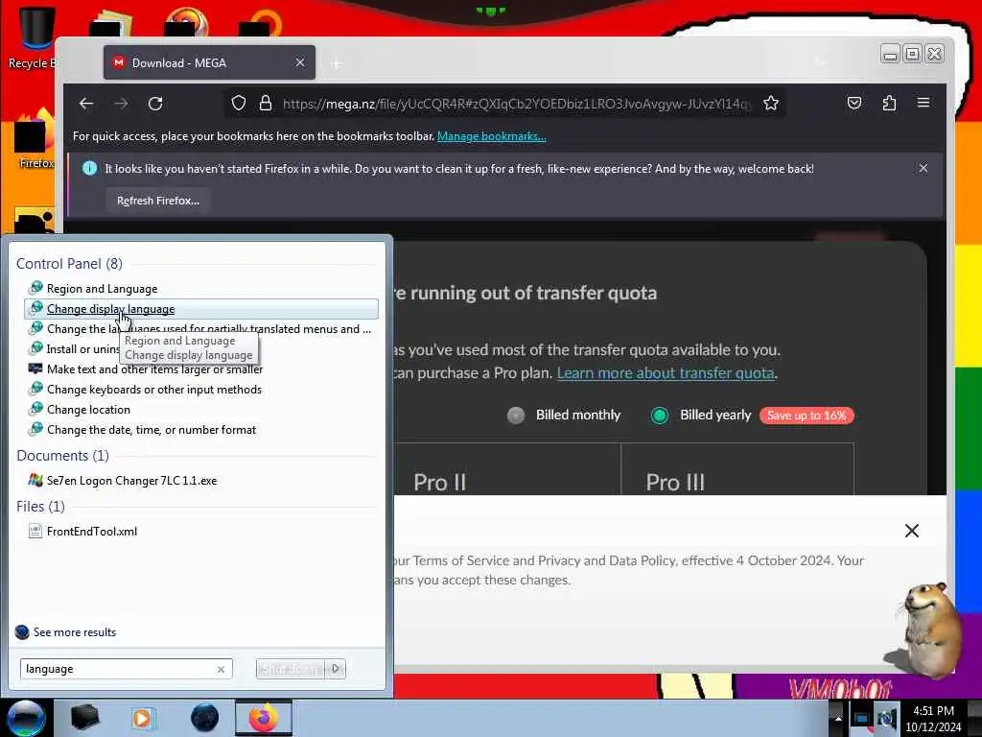Go back in Firefox
This screenshot has height=737, width=982.
point(86,104)
